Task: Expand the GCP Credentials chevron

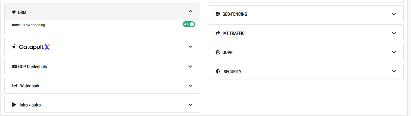Action: click(190, 66)
